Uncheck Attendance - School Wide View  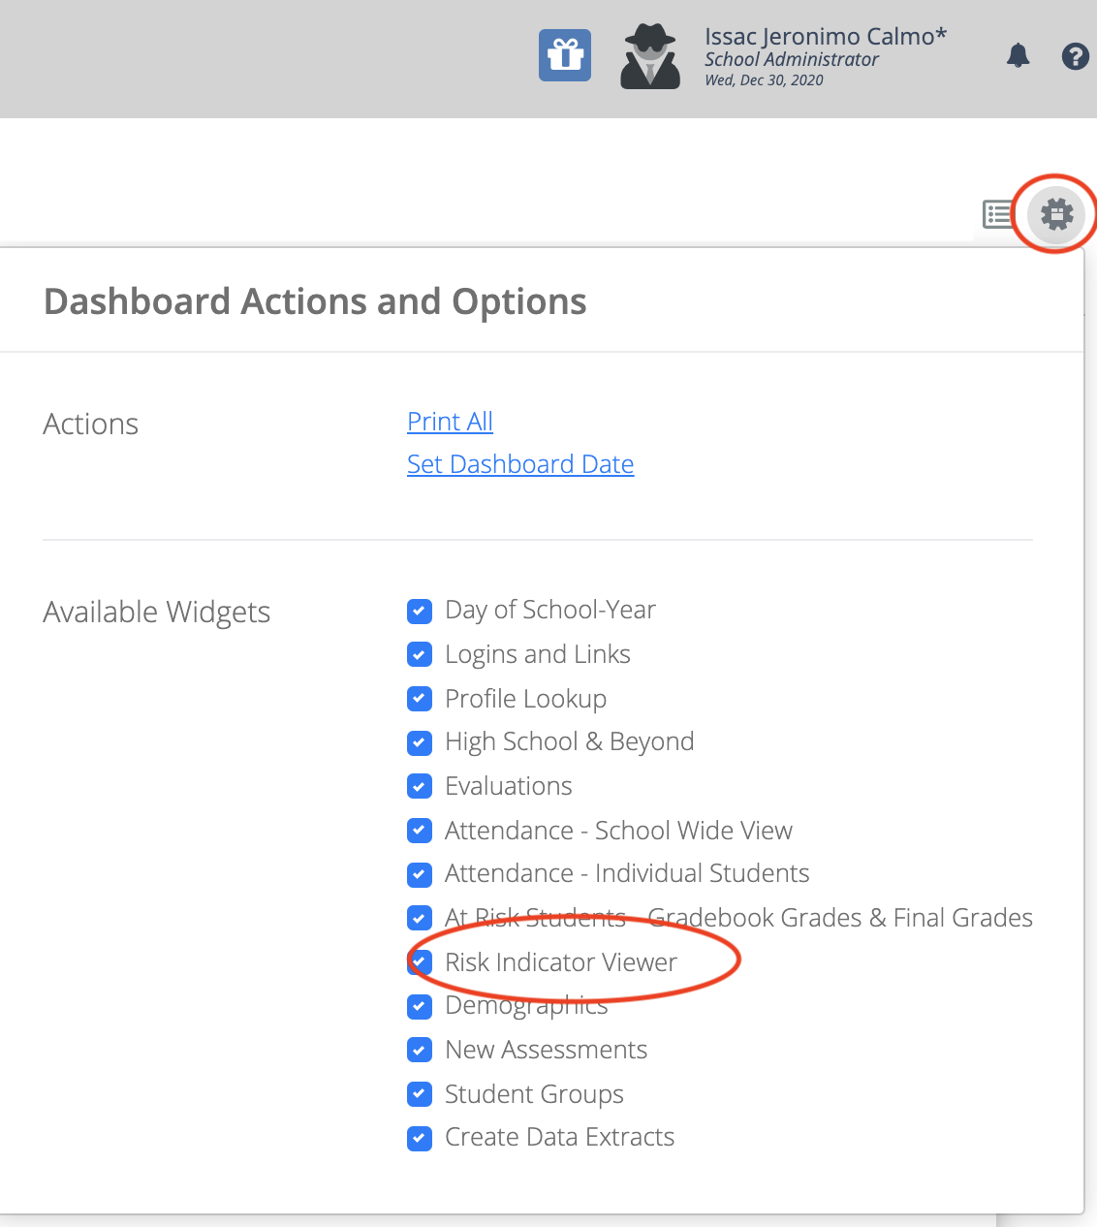coord(420,831)
